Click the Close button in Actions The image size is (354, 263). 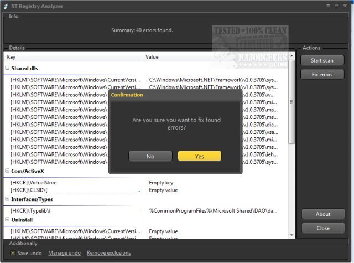click(323, 228)
